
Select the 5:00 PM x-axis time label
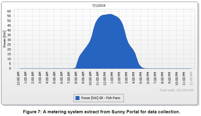click(x=141, y=78)
